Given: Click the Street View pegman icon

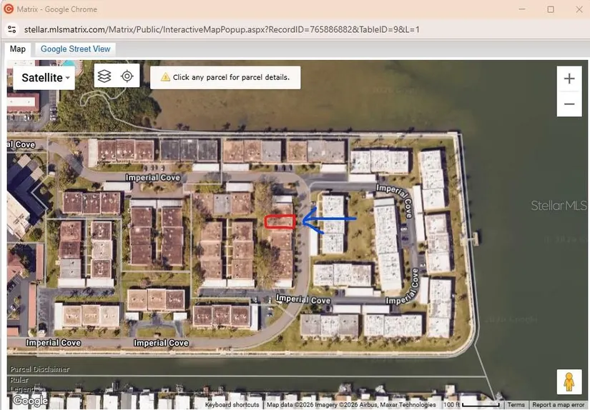Looking at the screenshot, I should pyautogui.click(x=569, y=382).
